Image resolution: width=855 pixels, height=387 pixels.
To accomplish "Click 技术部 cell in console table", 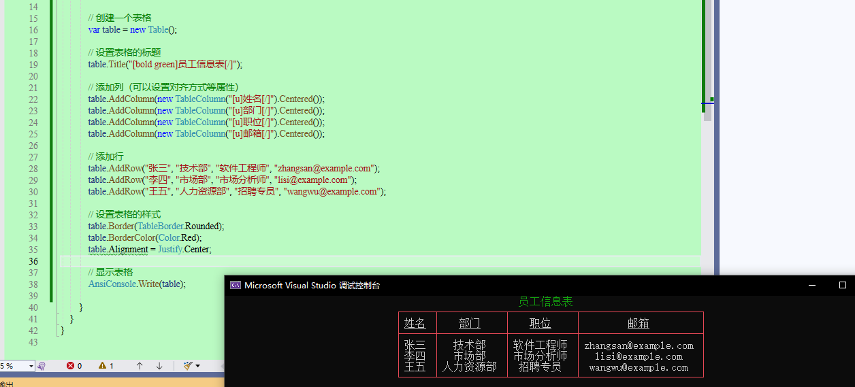I will 469,346.
